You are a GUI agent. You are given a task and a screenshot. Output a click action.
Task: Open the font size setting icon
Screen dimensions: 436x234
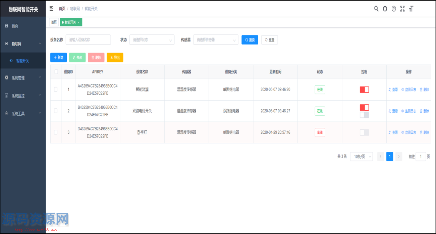point(411,9)
